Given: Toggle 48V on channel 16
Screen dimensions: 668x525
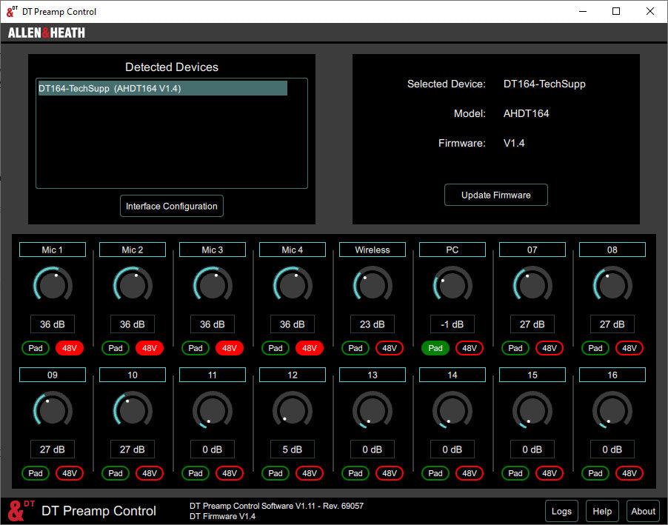Looking at the screenshot, I should point(629,473).
